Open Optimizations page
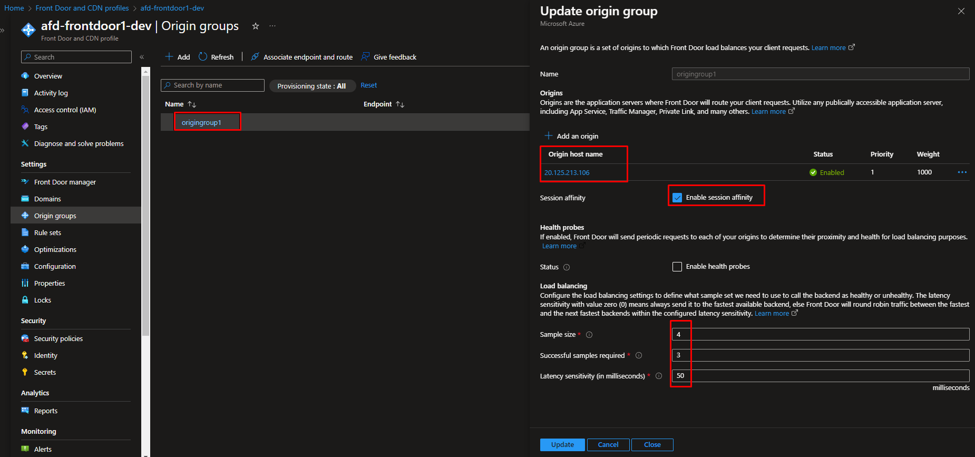The image size is (975, 457). [55, 249]
